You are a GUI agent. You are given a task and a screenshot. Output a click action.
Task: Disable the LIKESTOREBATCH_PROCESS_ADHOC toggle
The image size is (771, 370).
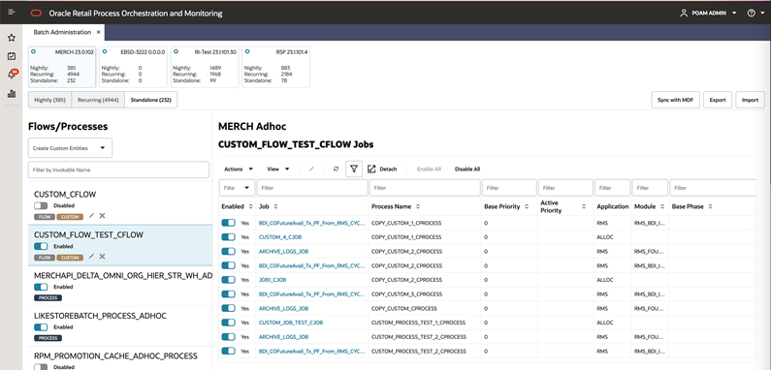point(41,327)
